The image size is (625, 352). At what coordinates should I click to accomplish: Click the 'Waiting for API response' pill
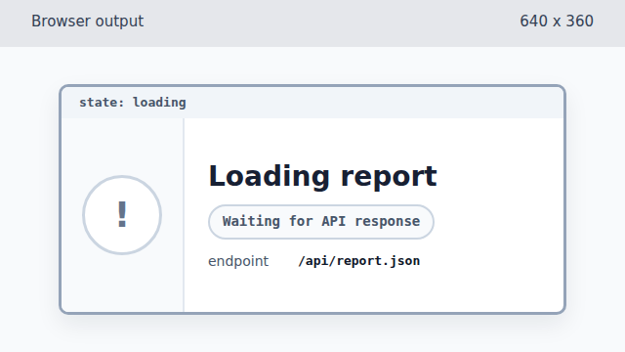coord(321,222)
